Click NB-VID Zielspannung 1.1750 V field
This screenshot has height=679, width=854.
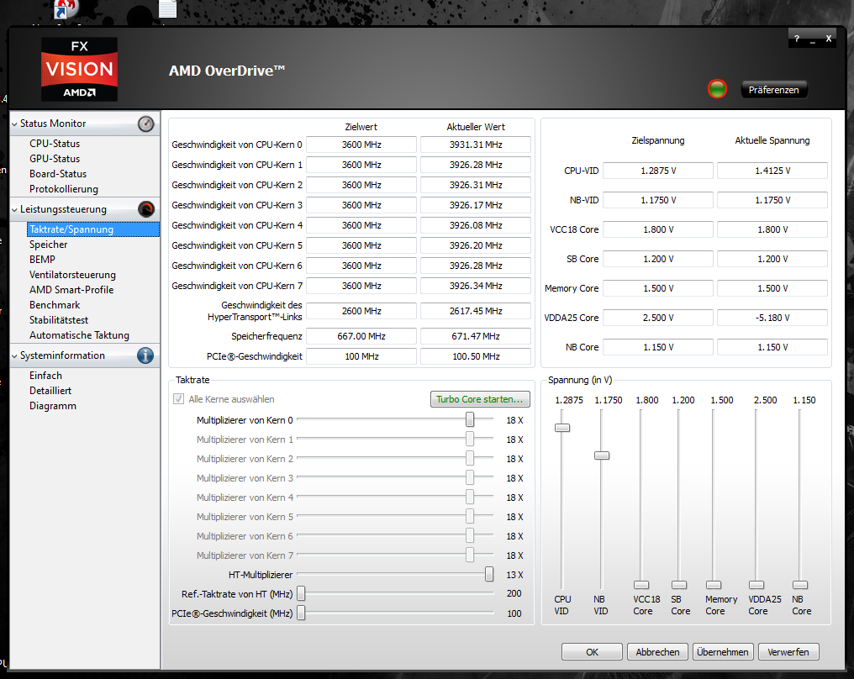[658, 200]
